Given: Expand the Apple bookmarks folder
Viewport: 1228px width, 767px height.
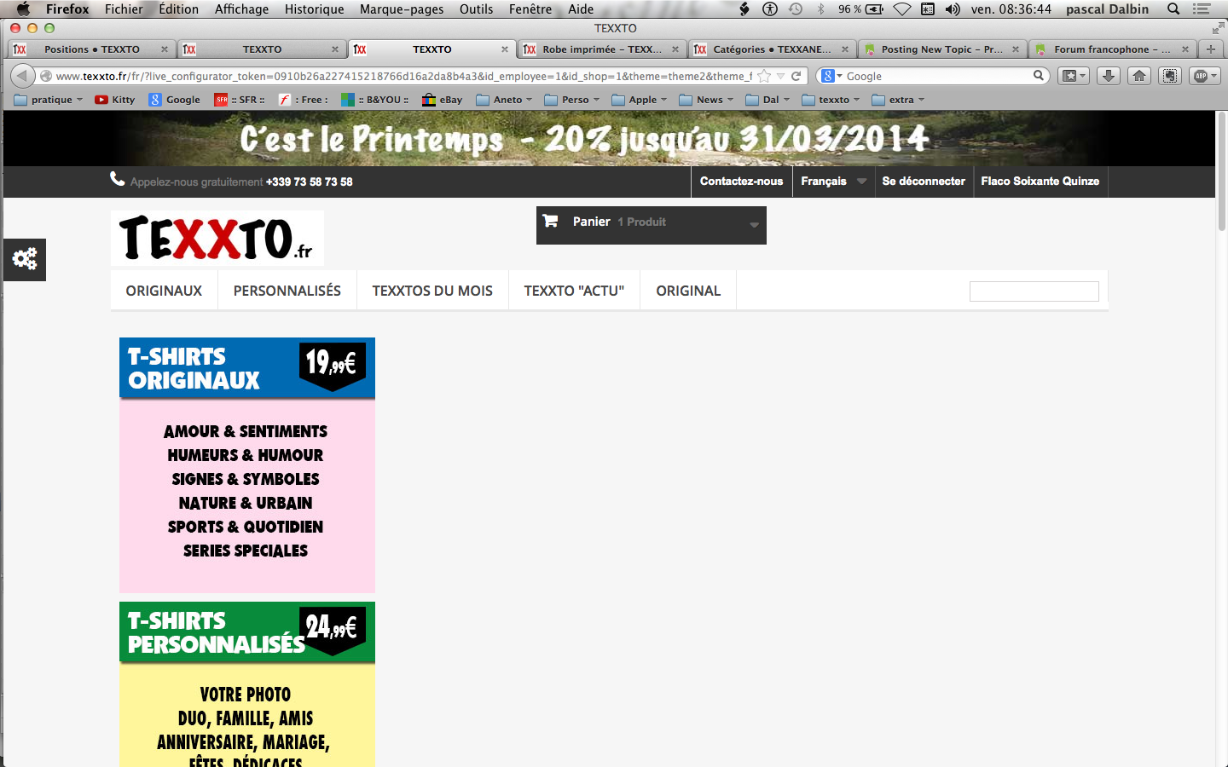Looking at the screenshot, I should click(x=640, y=100).
